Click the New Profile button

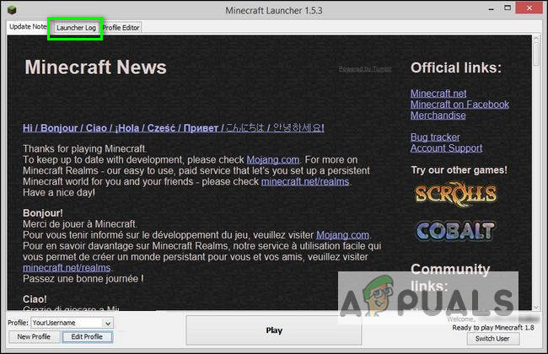34,337
